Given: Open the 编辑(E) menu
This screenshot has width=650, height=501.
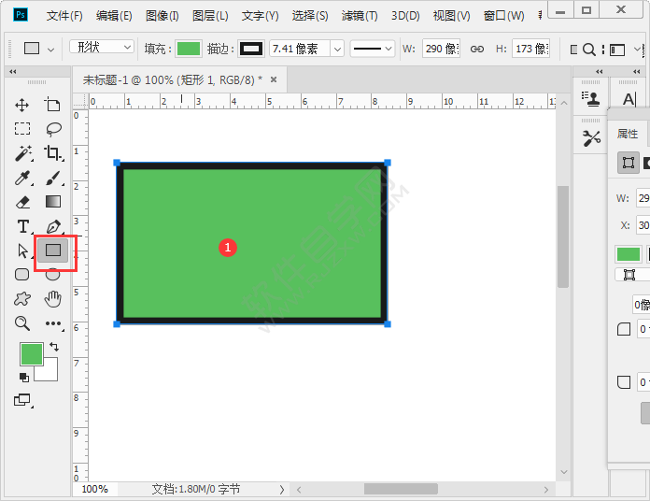Looking at the screenshot, I should click(114, 16).
